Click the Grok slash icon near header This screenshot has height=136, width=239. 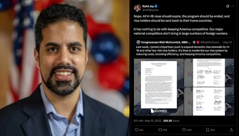pos(228,6)
